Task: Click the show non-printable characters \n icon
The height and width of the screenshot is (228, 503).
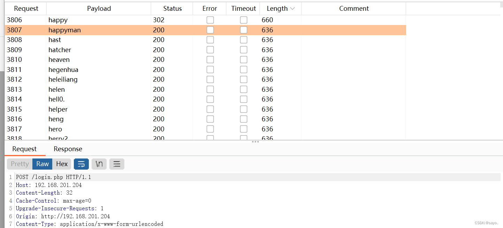Action: pos(99,164)
